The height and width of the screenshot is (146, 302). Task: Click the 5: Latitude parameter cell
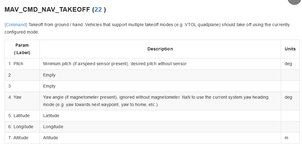tap(22, 116)
